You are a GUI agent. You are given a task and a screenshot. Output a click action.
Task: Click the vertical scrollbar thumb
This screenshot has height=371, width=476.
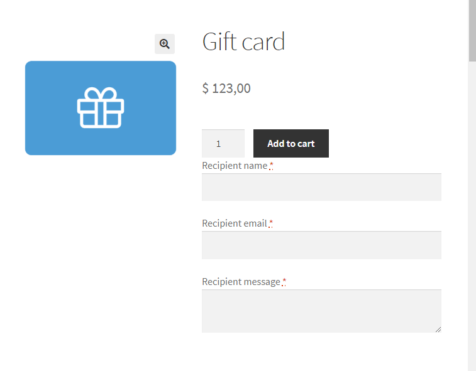pyautogui.click(x=472, y=31)
